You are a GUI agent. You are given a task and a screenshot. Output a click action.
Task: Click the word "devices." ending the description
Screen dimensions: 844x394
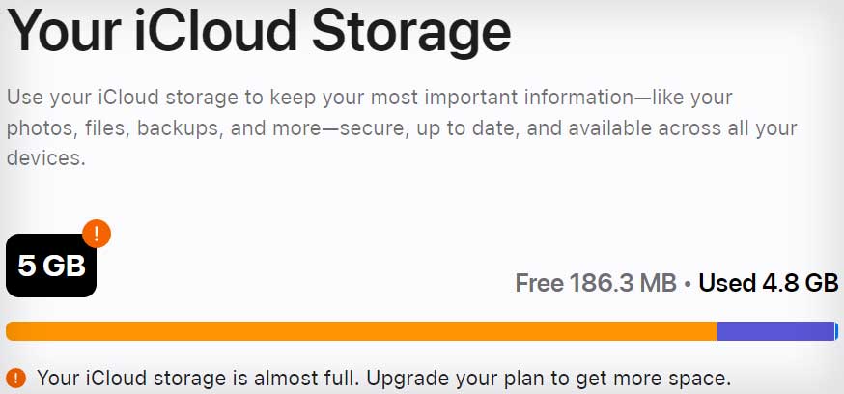coord(46,158)
